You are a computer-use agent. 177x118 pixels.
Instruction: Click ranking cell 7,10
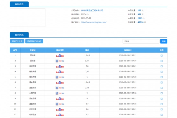coord(87,72)
